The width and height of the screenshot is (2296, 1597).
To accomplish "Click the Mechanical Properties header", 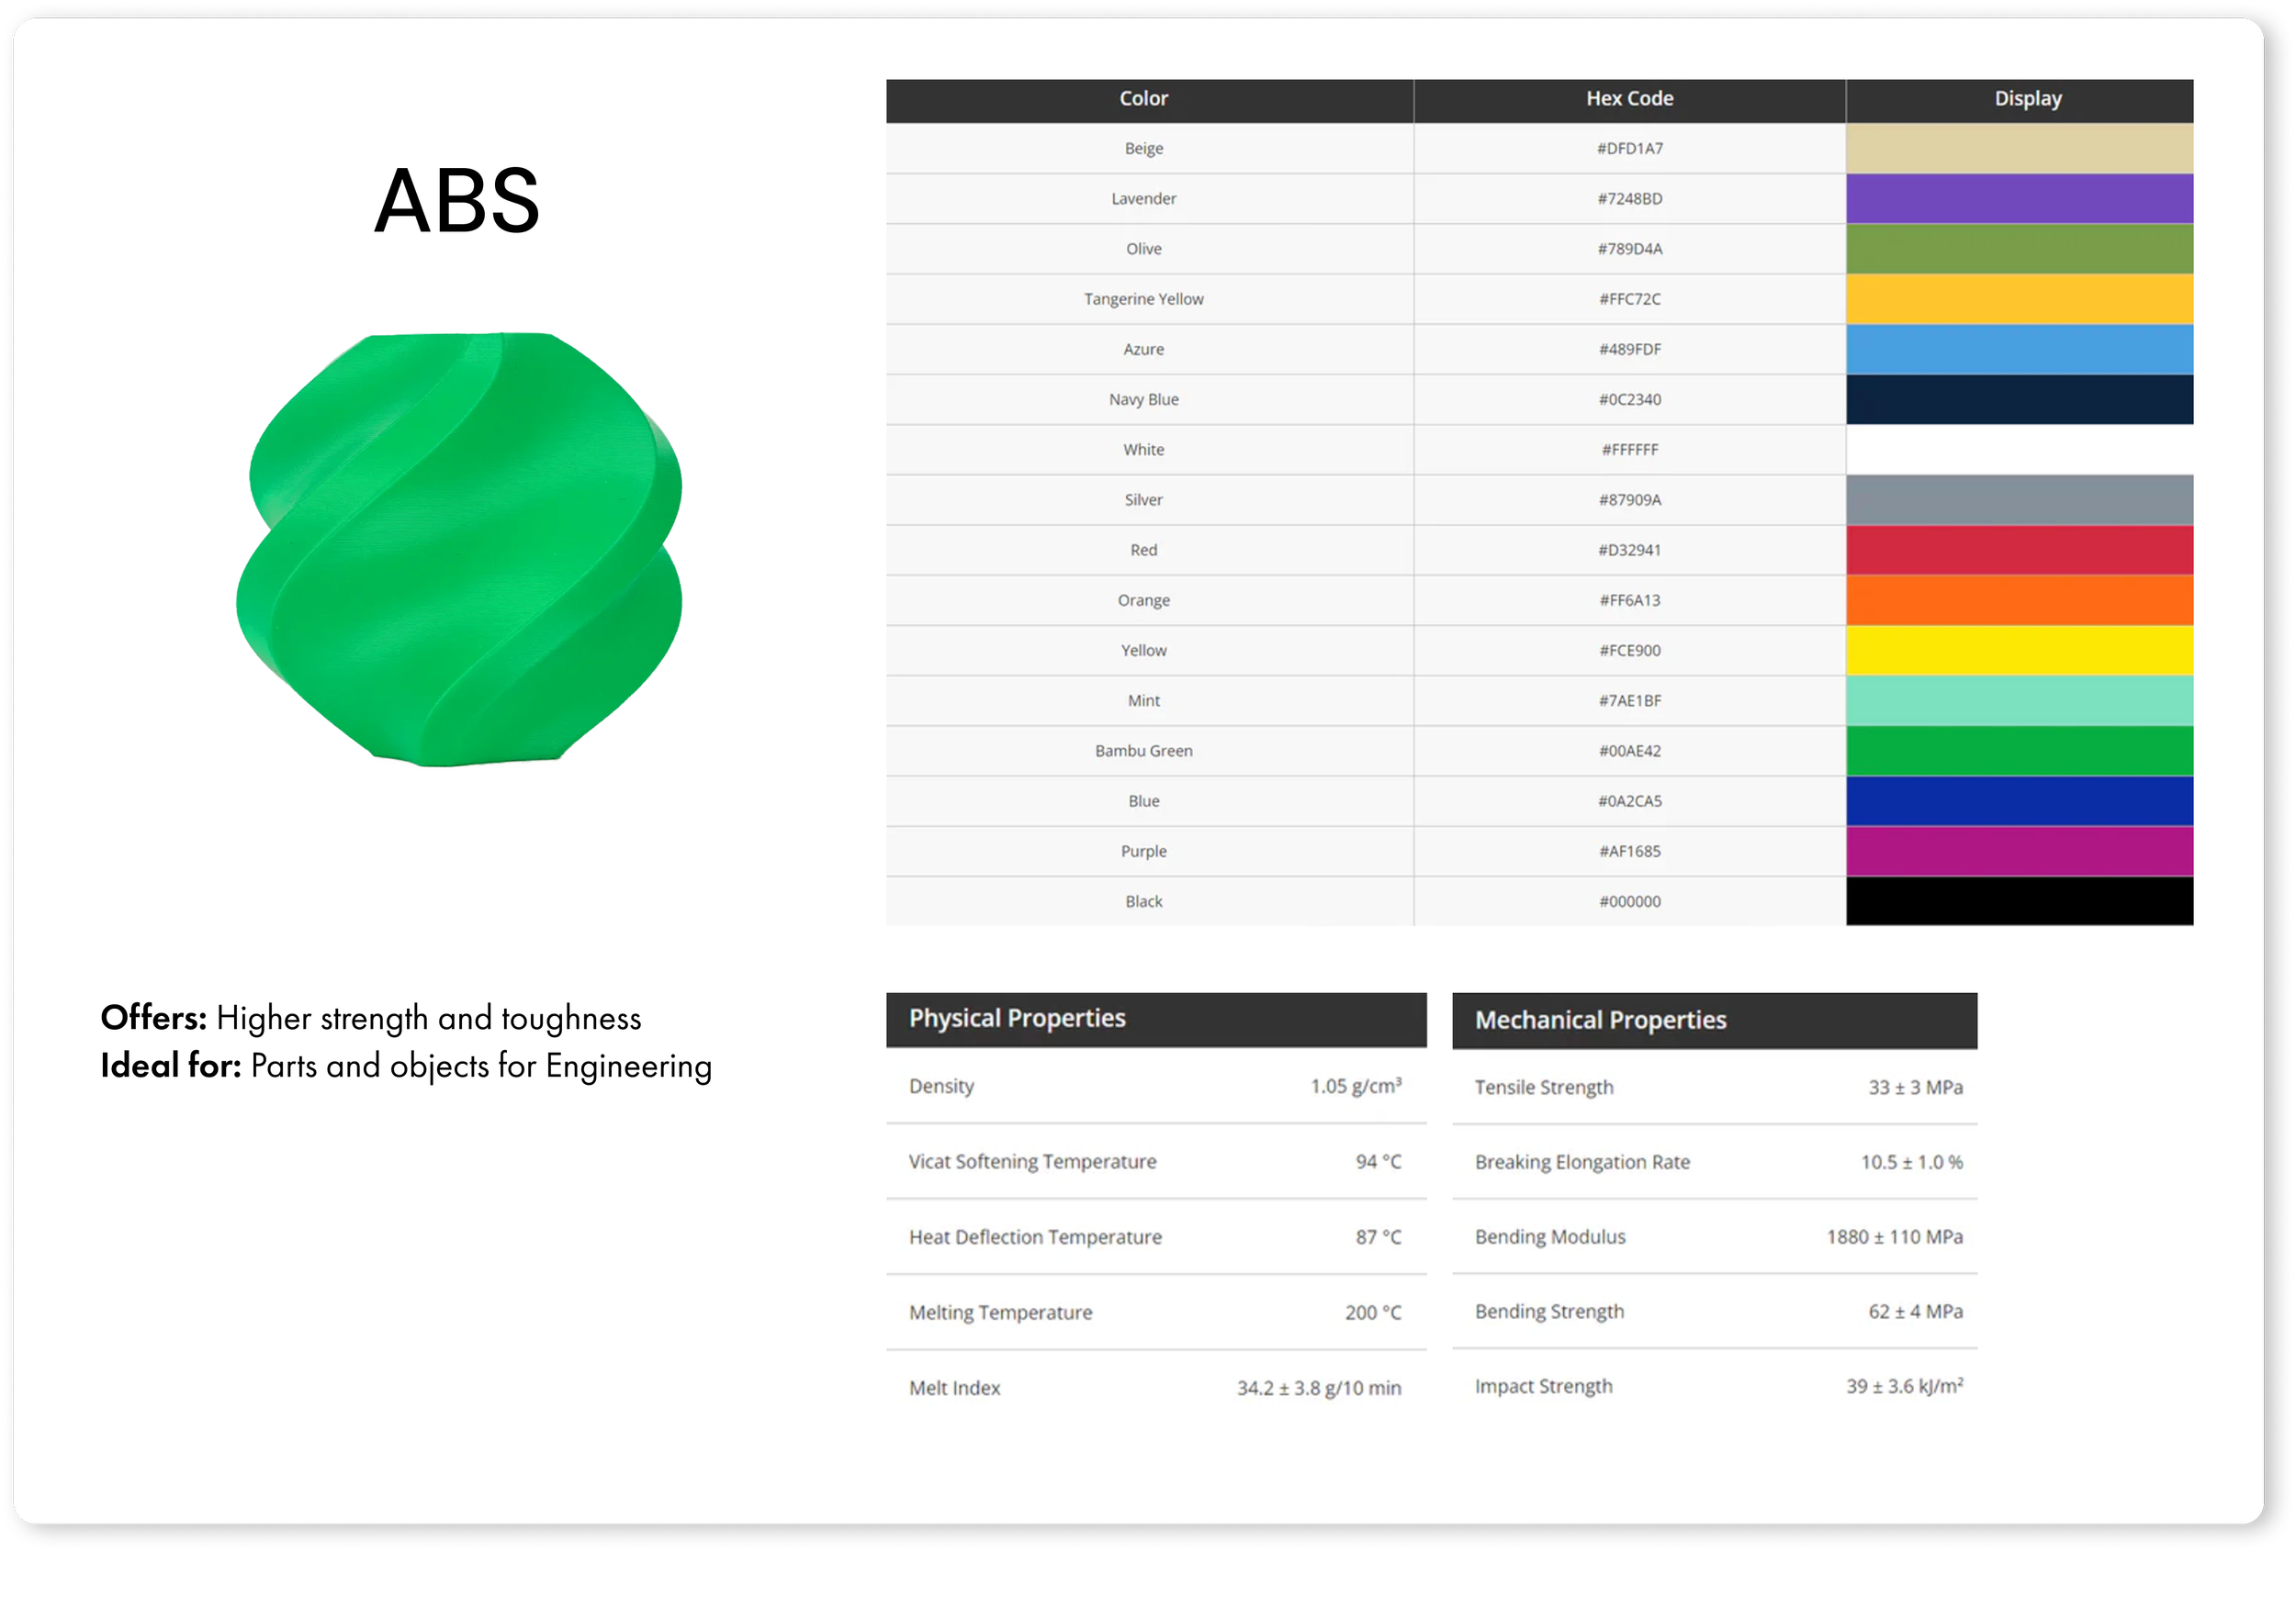I will coord(1600,1021).
